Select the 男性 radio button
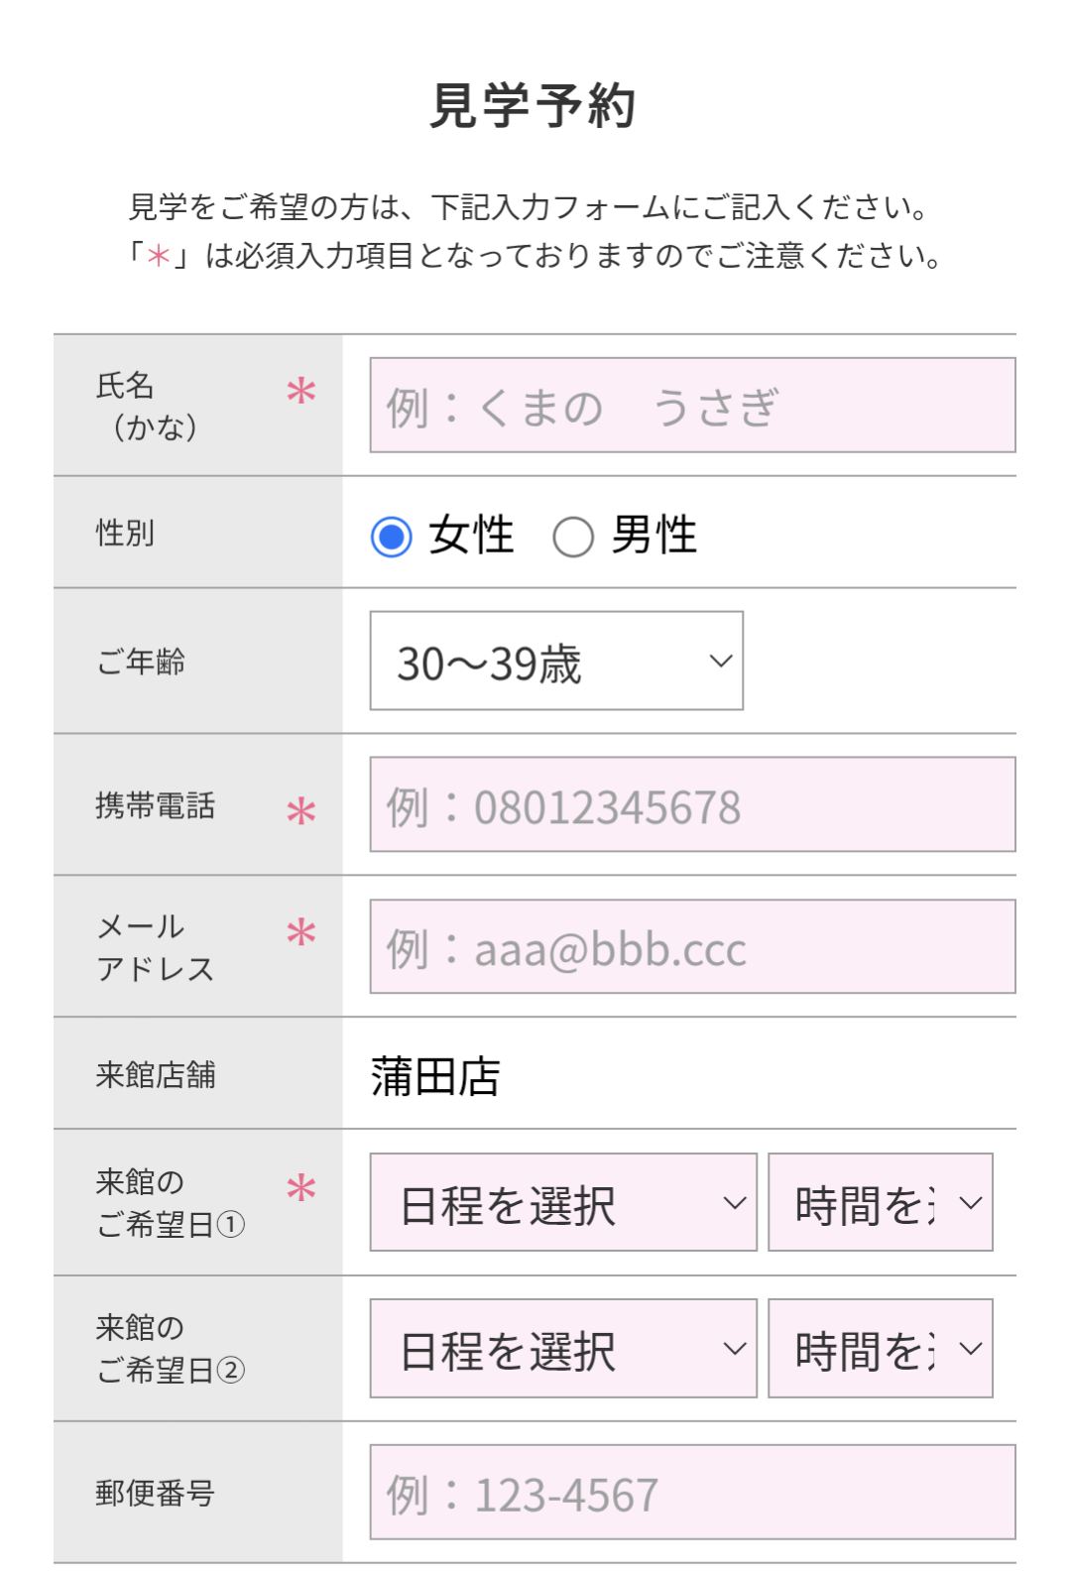Screen dimensions: 1070x1577 [573, 537]
